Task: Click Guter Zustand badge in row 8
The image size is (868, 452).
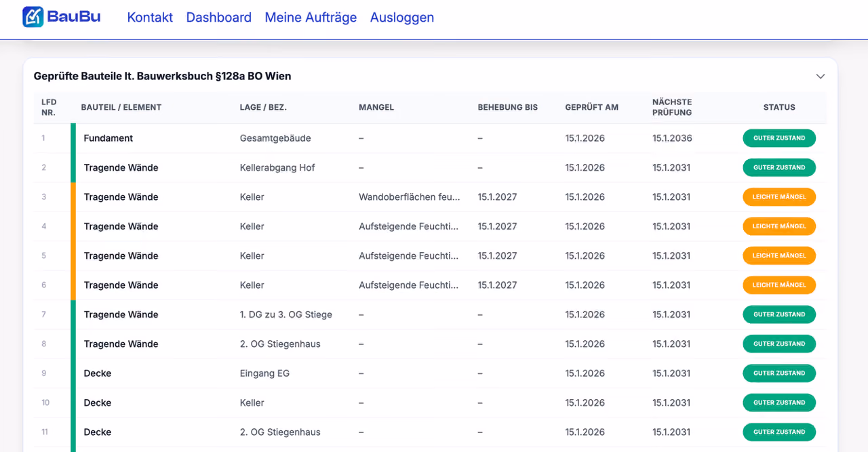Action: pyautogui.click(x=779, y=344)
